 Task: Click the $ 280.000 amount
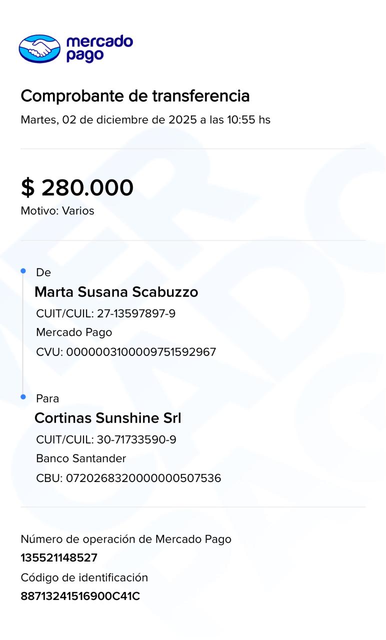pyautogui.click(x=77, y=187)
